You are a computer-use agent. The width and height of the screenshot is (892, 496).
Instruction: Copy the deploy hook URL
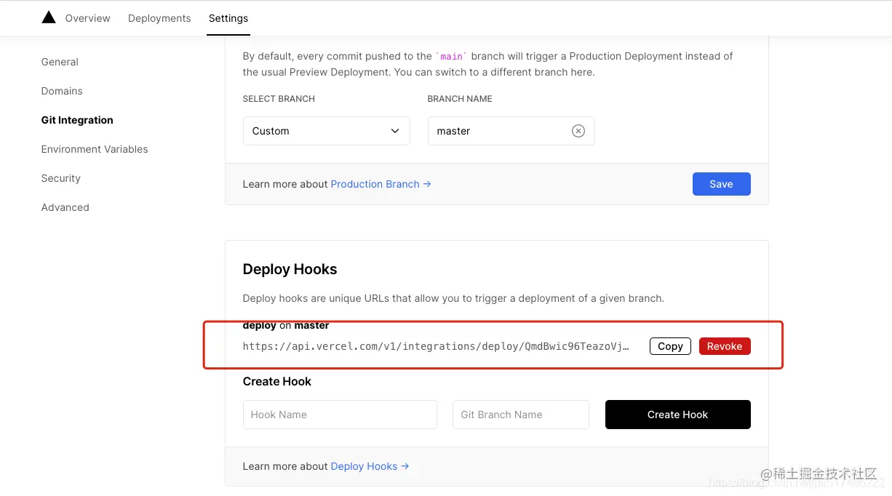(x=670, y=346)
